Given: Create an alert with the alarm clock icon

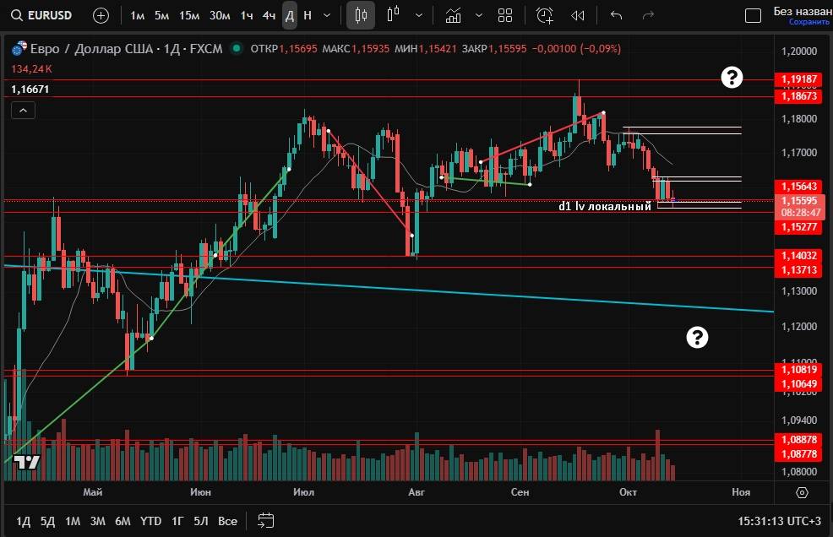Looking at the screenshot, I should [x=545, y=15].
